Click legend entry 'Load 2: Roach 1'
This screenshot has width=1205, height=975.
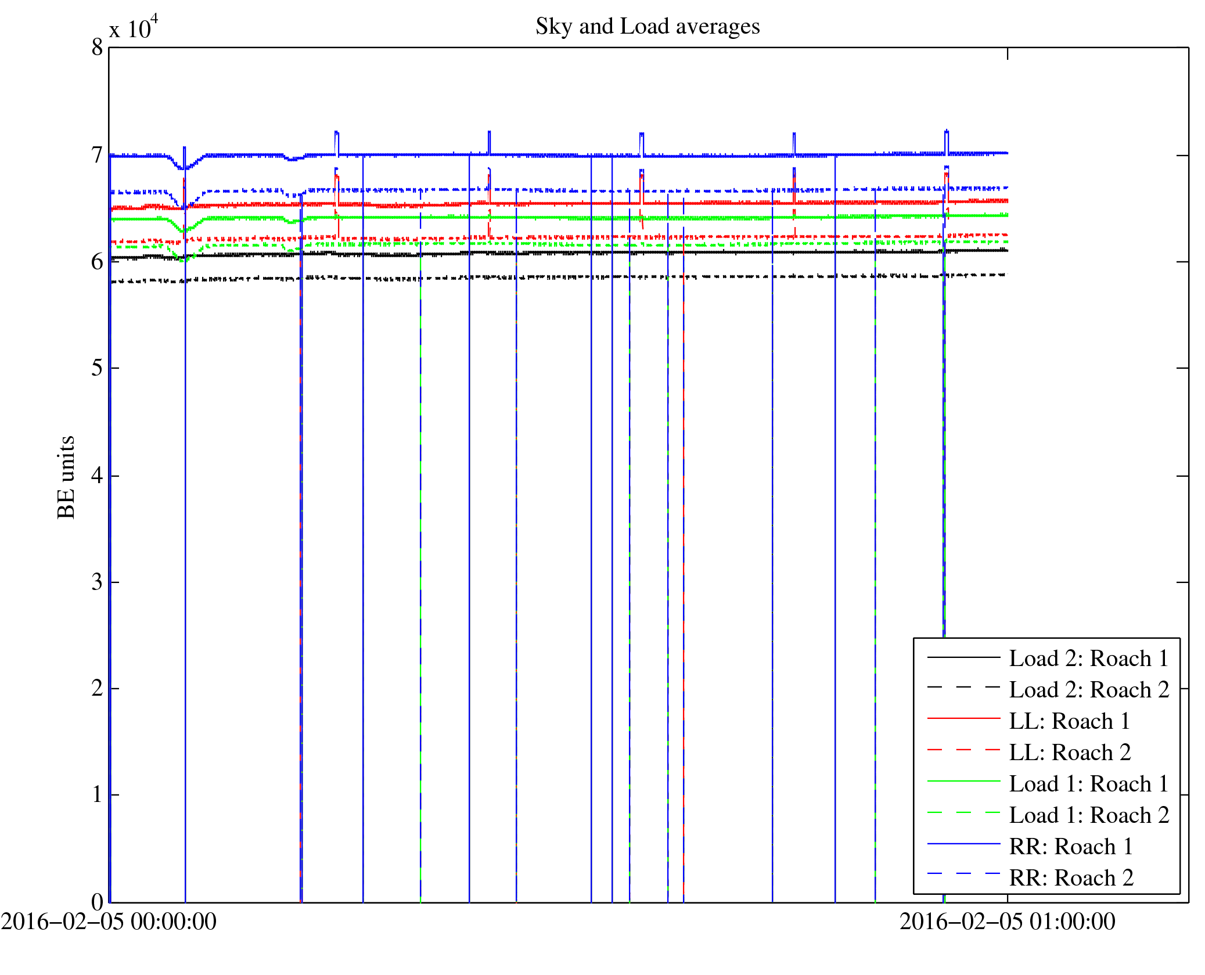coord(1088,659)
